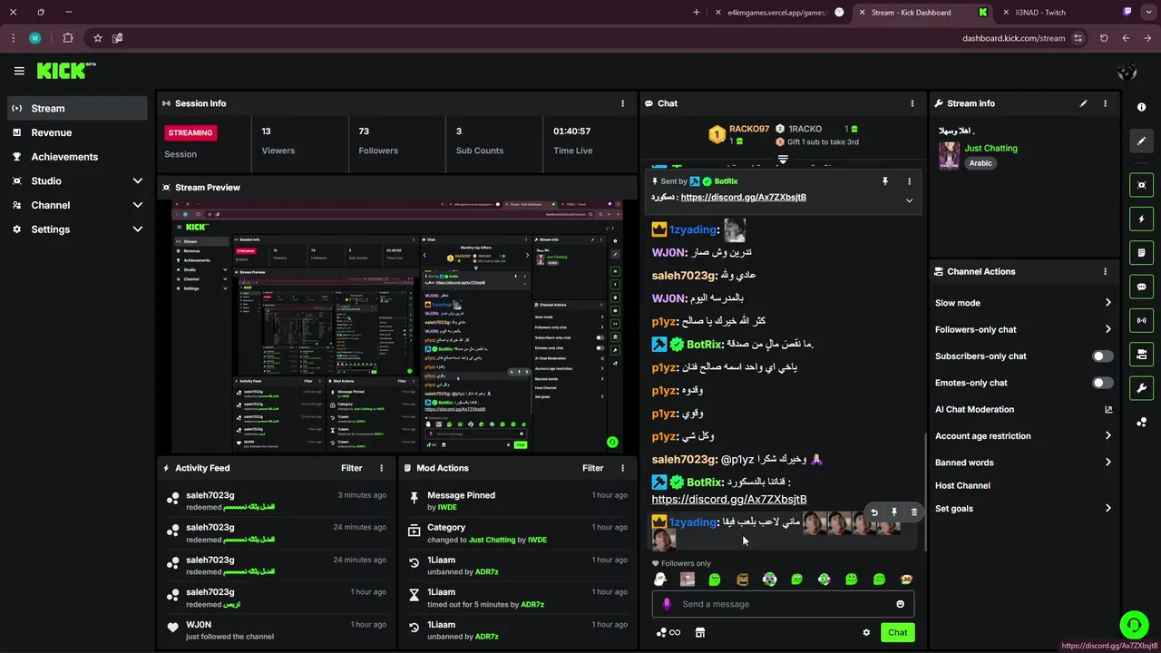1161x653 pixels.
Task: Go to the Achievements page
Action: click(78, 157)
